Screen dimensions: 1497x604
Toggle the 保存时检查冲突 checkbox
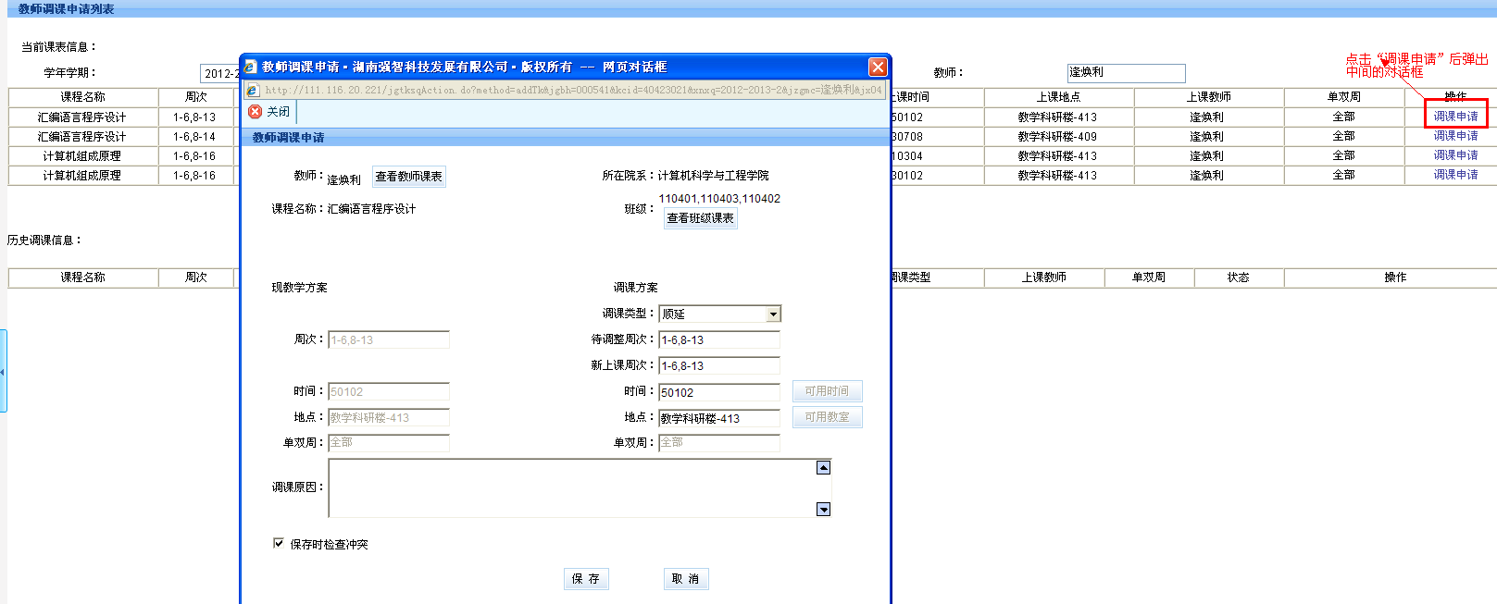pos(279,544)
